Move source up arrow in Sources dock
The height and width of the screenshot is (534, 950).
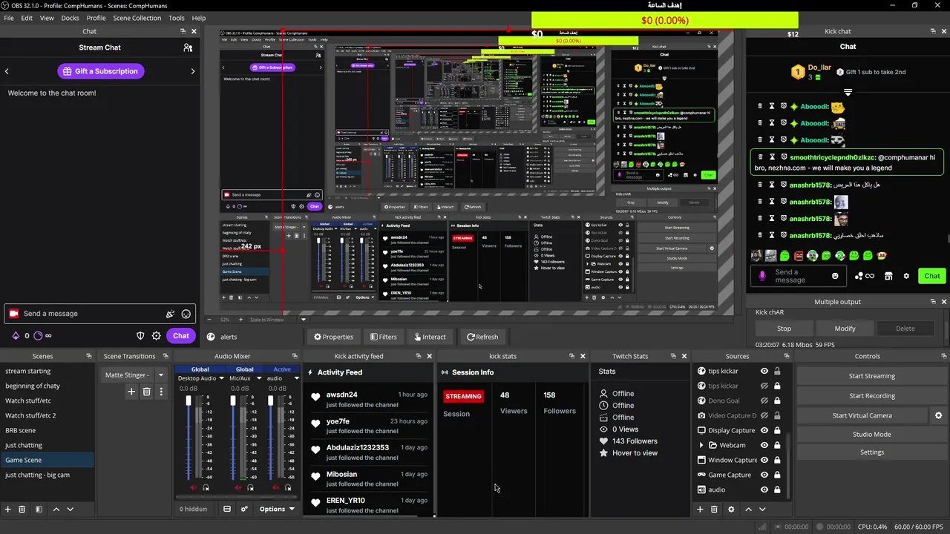pos(748,510)
